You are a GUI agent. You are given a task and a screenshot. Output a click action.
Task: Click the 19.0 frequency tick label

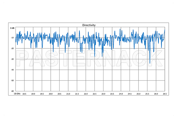33,94
